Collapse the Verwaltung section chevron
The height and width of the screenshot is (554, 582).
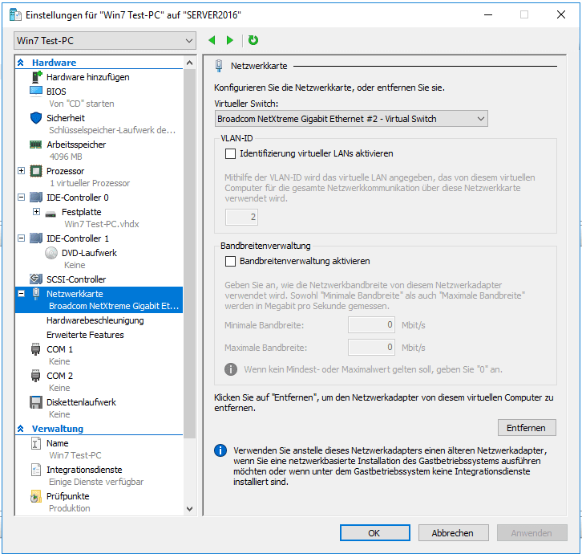(x=21, y=429)
